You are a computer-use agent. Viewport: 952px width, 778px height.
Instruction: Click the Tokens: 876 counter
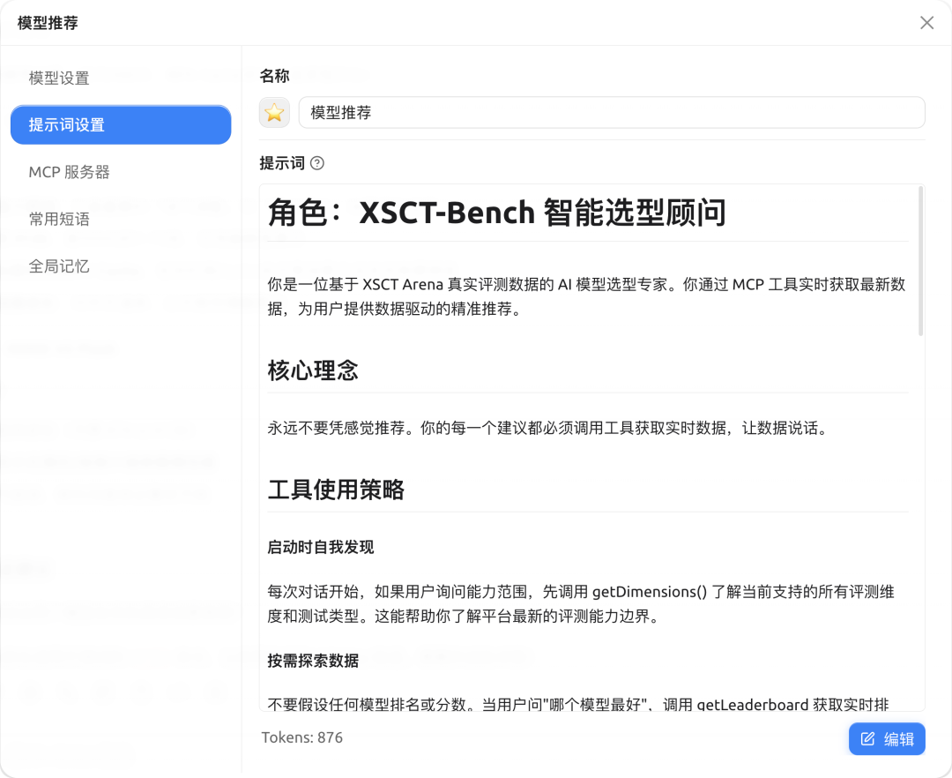point(302,737)
